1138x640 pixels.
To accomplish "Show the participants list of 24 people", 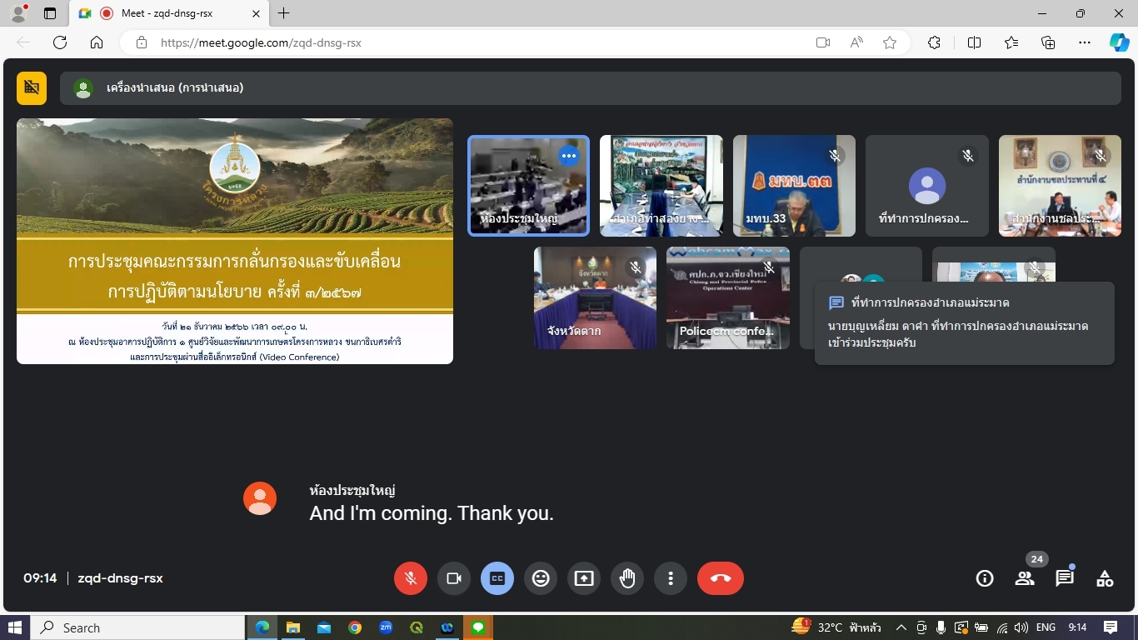I will click(x=1025, y=578).
